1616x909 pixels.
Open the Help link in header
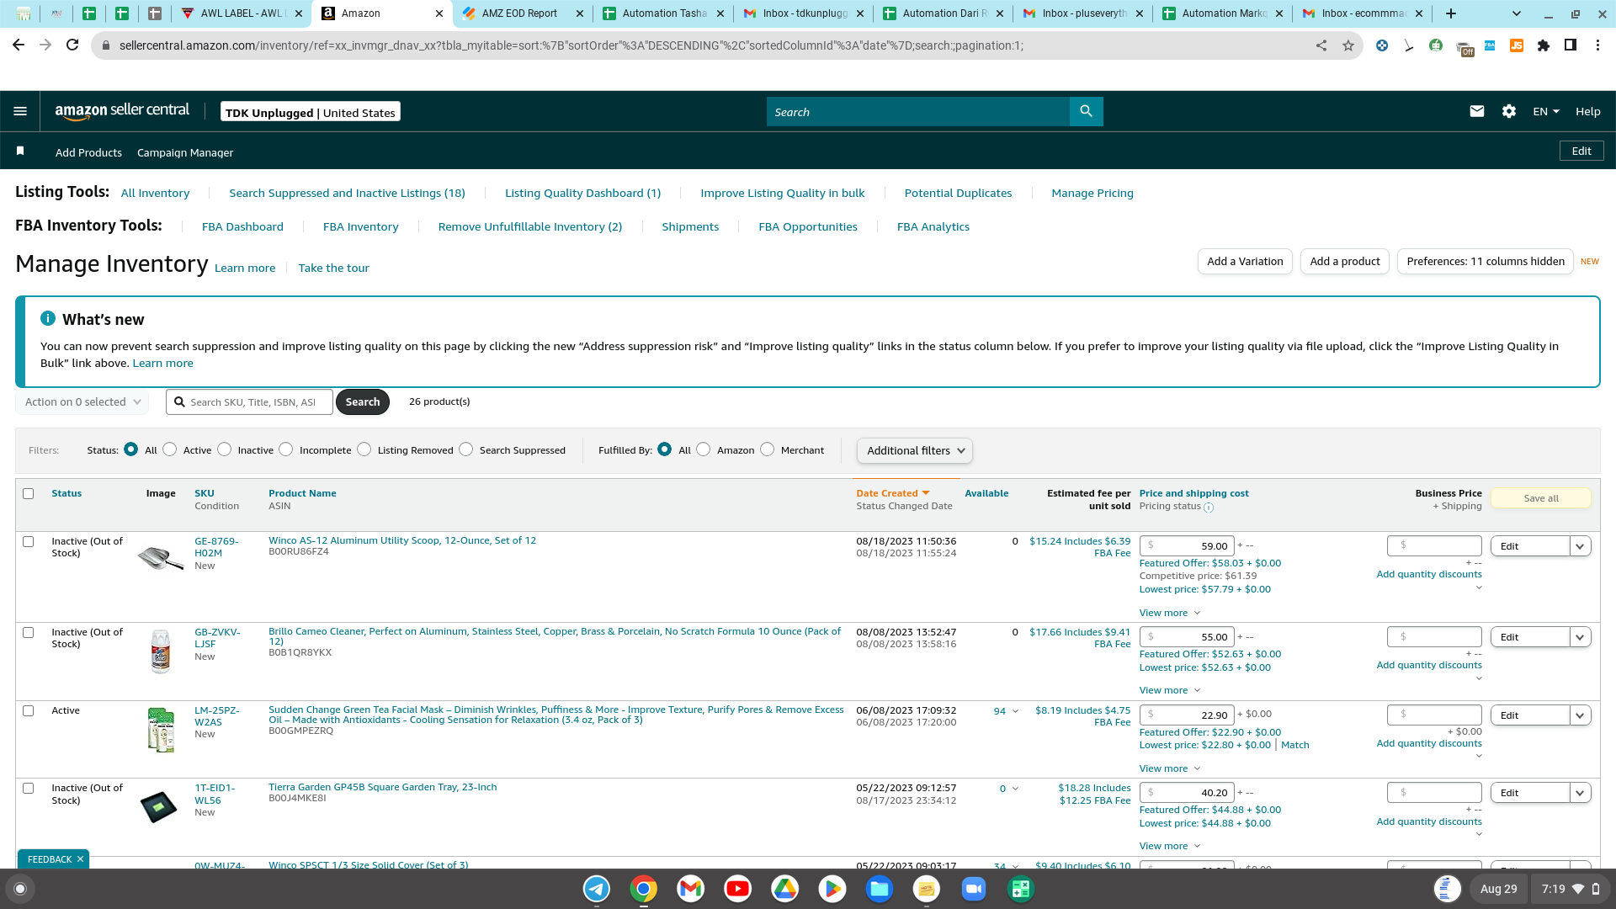click(x=1588, y=111)
